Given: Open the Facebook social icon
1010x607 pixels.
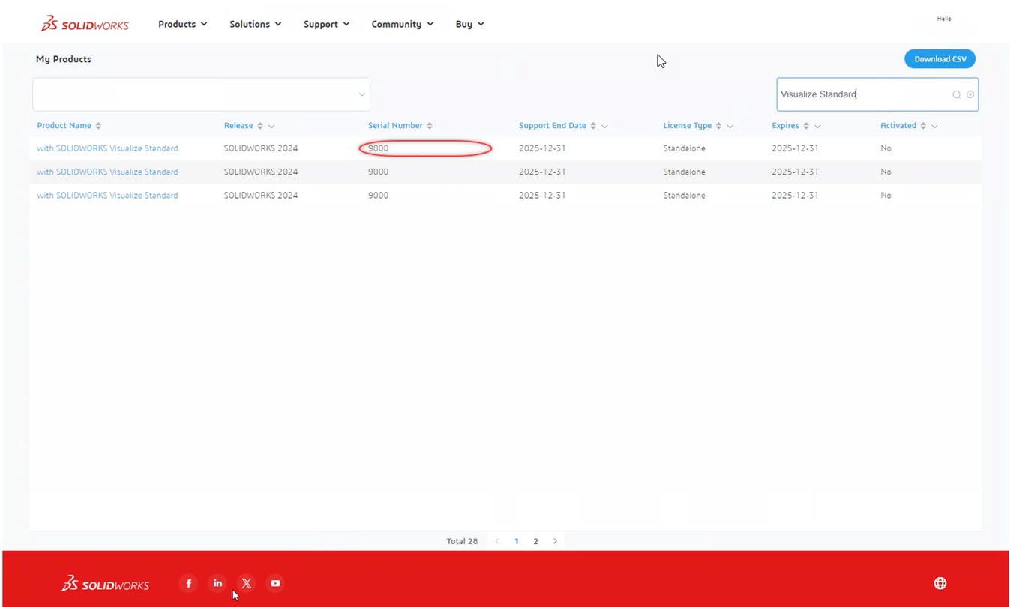Looking at the screenshot, I should pos(189,583).
